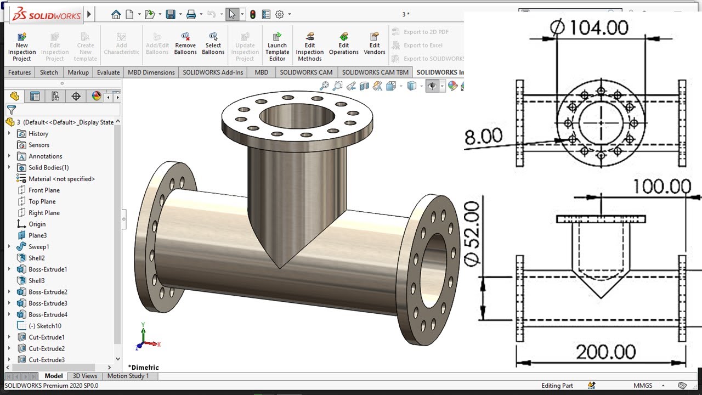Expand the Annotations folder
This screenshot has height=395, width=702.
[9, 156]
